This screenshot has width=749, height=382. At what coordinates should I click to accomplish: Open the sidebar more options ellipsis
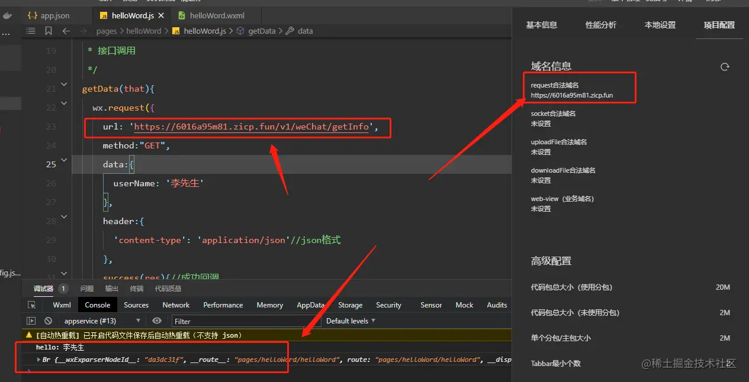coord(6,34)
